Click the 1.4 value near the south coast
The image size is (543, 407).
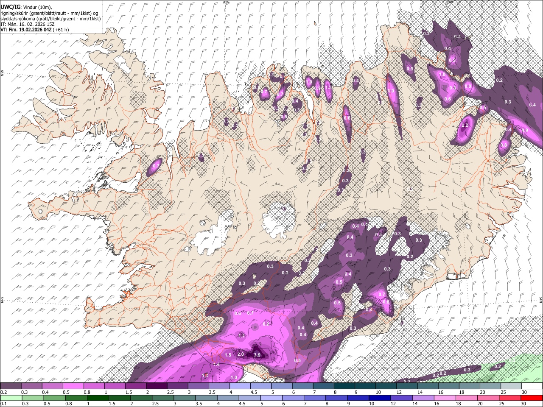(x=216, y=364)
